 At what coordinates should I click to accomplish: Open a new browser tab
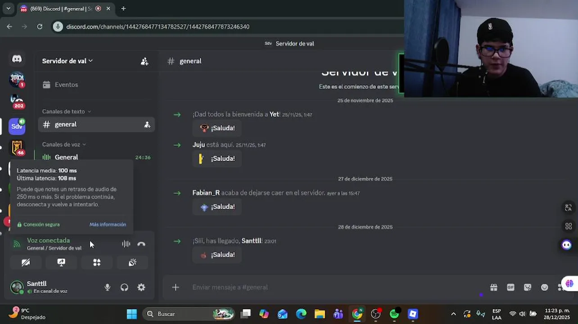pyautogui.click(x=123, y=9)
